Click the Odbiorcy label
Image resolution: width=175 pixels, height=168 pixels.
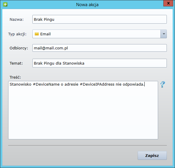pyautogui.click(x=19, y=48)
